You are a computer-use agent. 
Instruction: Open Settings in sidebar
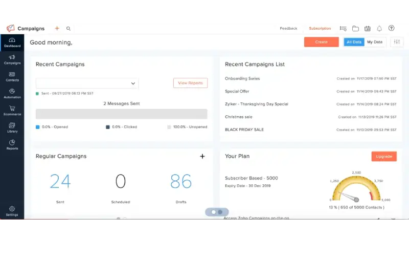(x=12, y=211)
